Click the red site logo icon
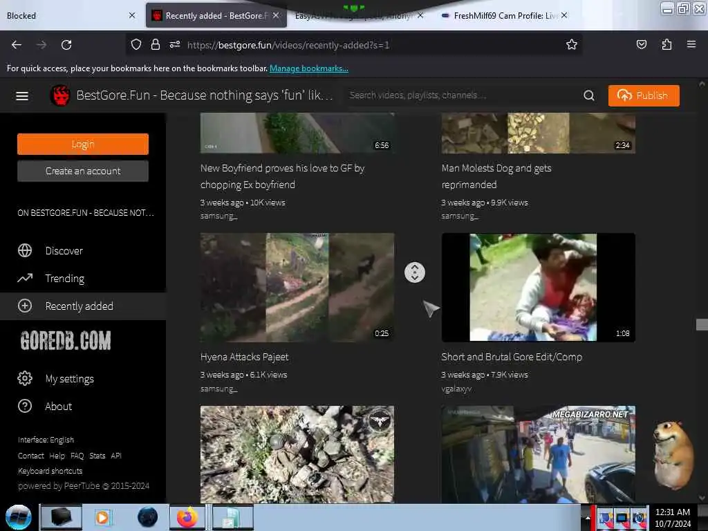The image size is (708, 531). pos(60,95)
